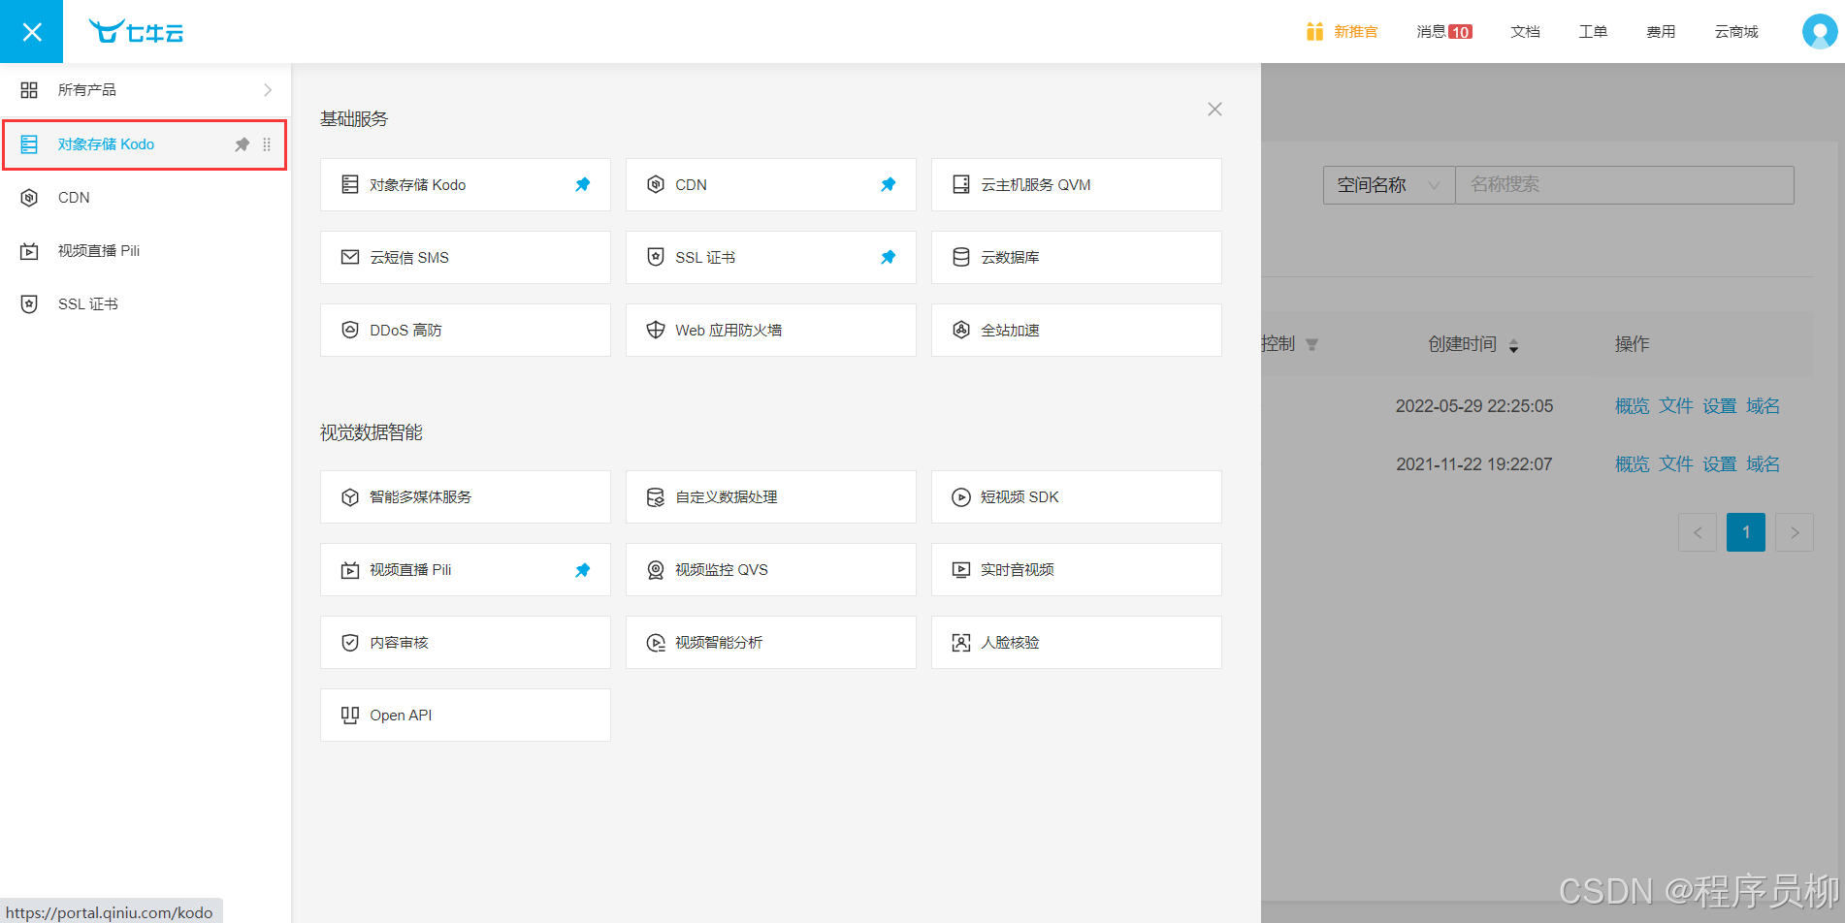Click 域名 for the 2021-11-22 bucket

pyautogui.click(x=1764, y=464)
